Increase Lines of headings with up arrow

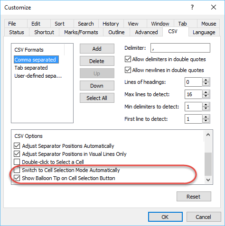pyautogui.click(x=206, y=80)
